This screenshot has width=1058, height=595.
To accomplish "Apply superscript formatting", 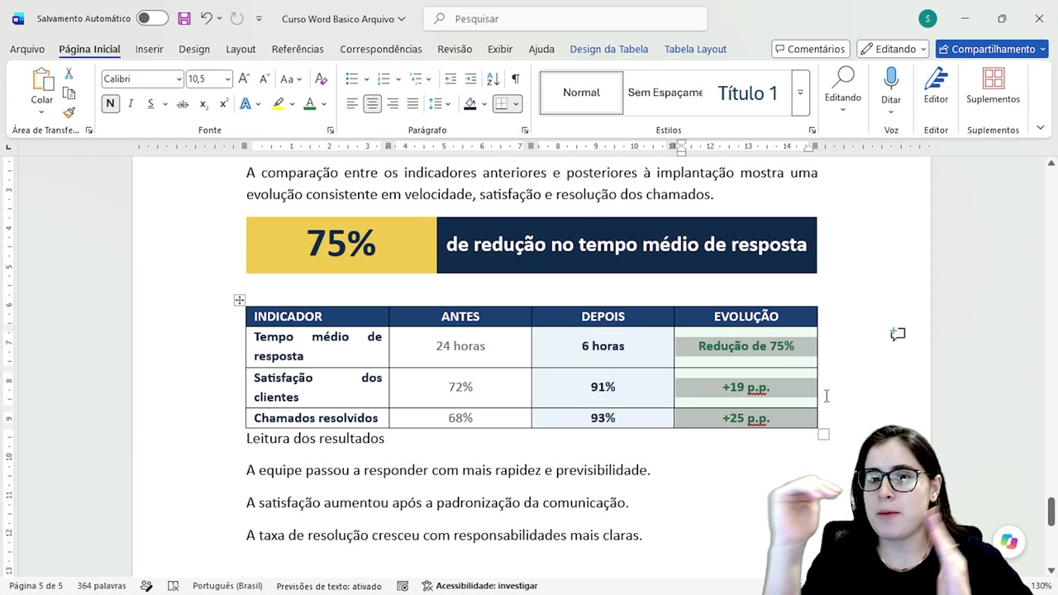I will pyautogui.click(x=224, y=104).
